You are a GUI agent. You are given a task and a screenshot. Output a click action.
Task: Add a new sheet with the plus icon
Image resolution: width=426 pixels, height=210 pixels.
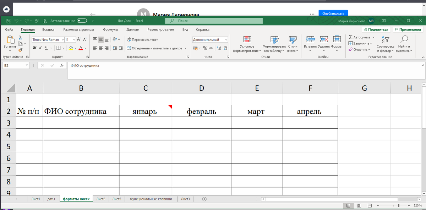204,199
